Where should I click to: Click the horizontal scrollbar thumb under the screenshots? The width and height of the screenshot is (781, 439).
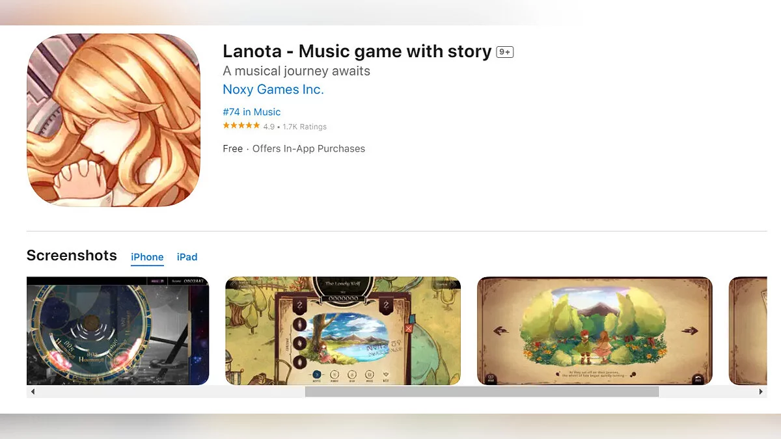pyautogui.click(x=482, y=392)
